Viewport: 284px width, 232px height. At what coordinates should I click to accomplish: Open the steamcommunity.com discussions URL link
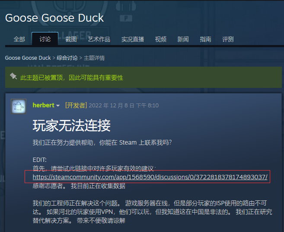[x=150, y=177]
